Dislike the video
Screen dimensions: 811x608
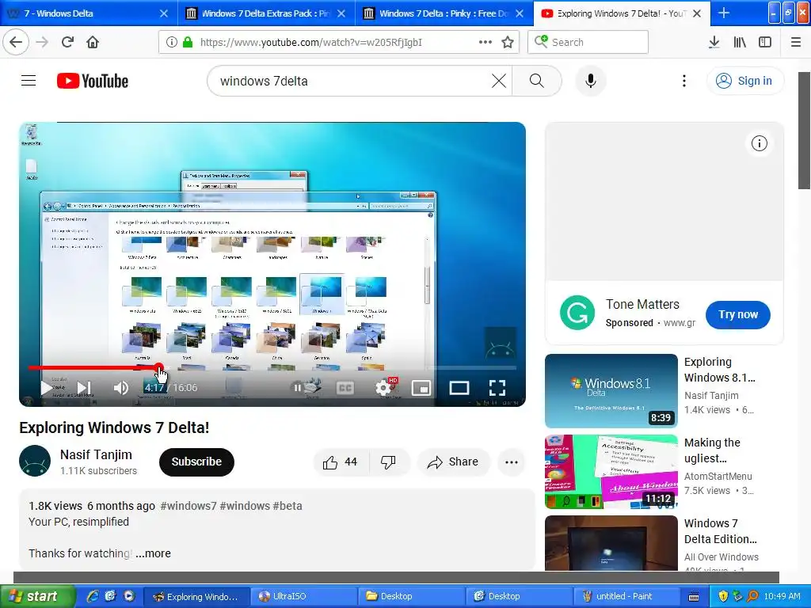click(388, 462)
